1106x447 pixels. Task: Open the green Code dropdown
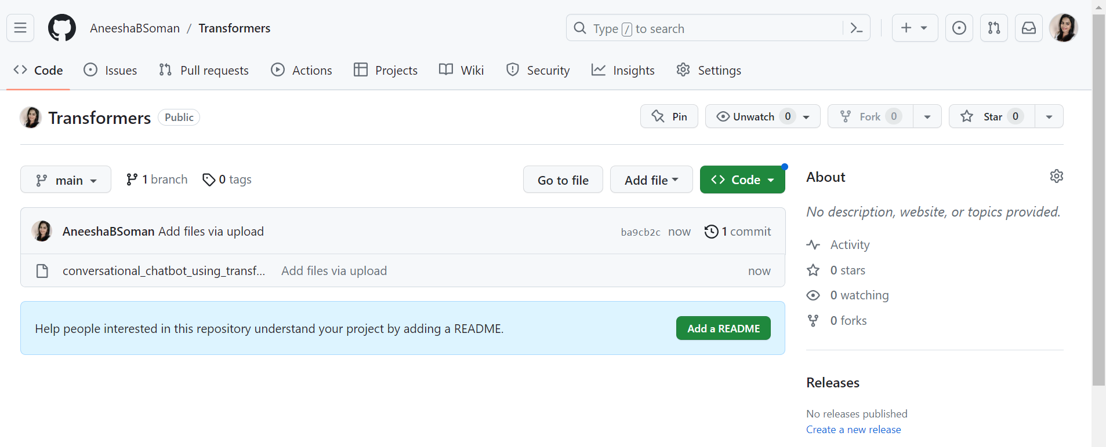pos(742,180)
